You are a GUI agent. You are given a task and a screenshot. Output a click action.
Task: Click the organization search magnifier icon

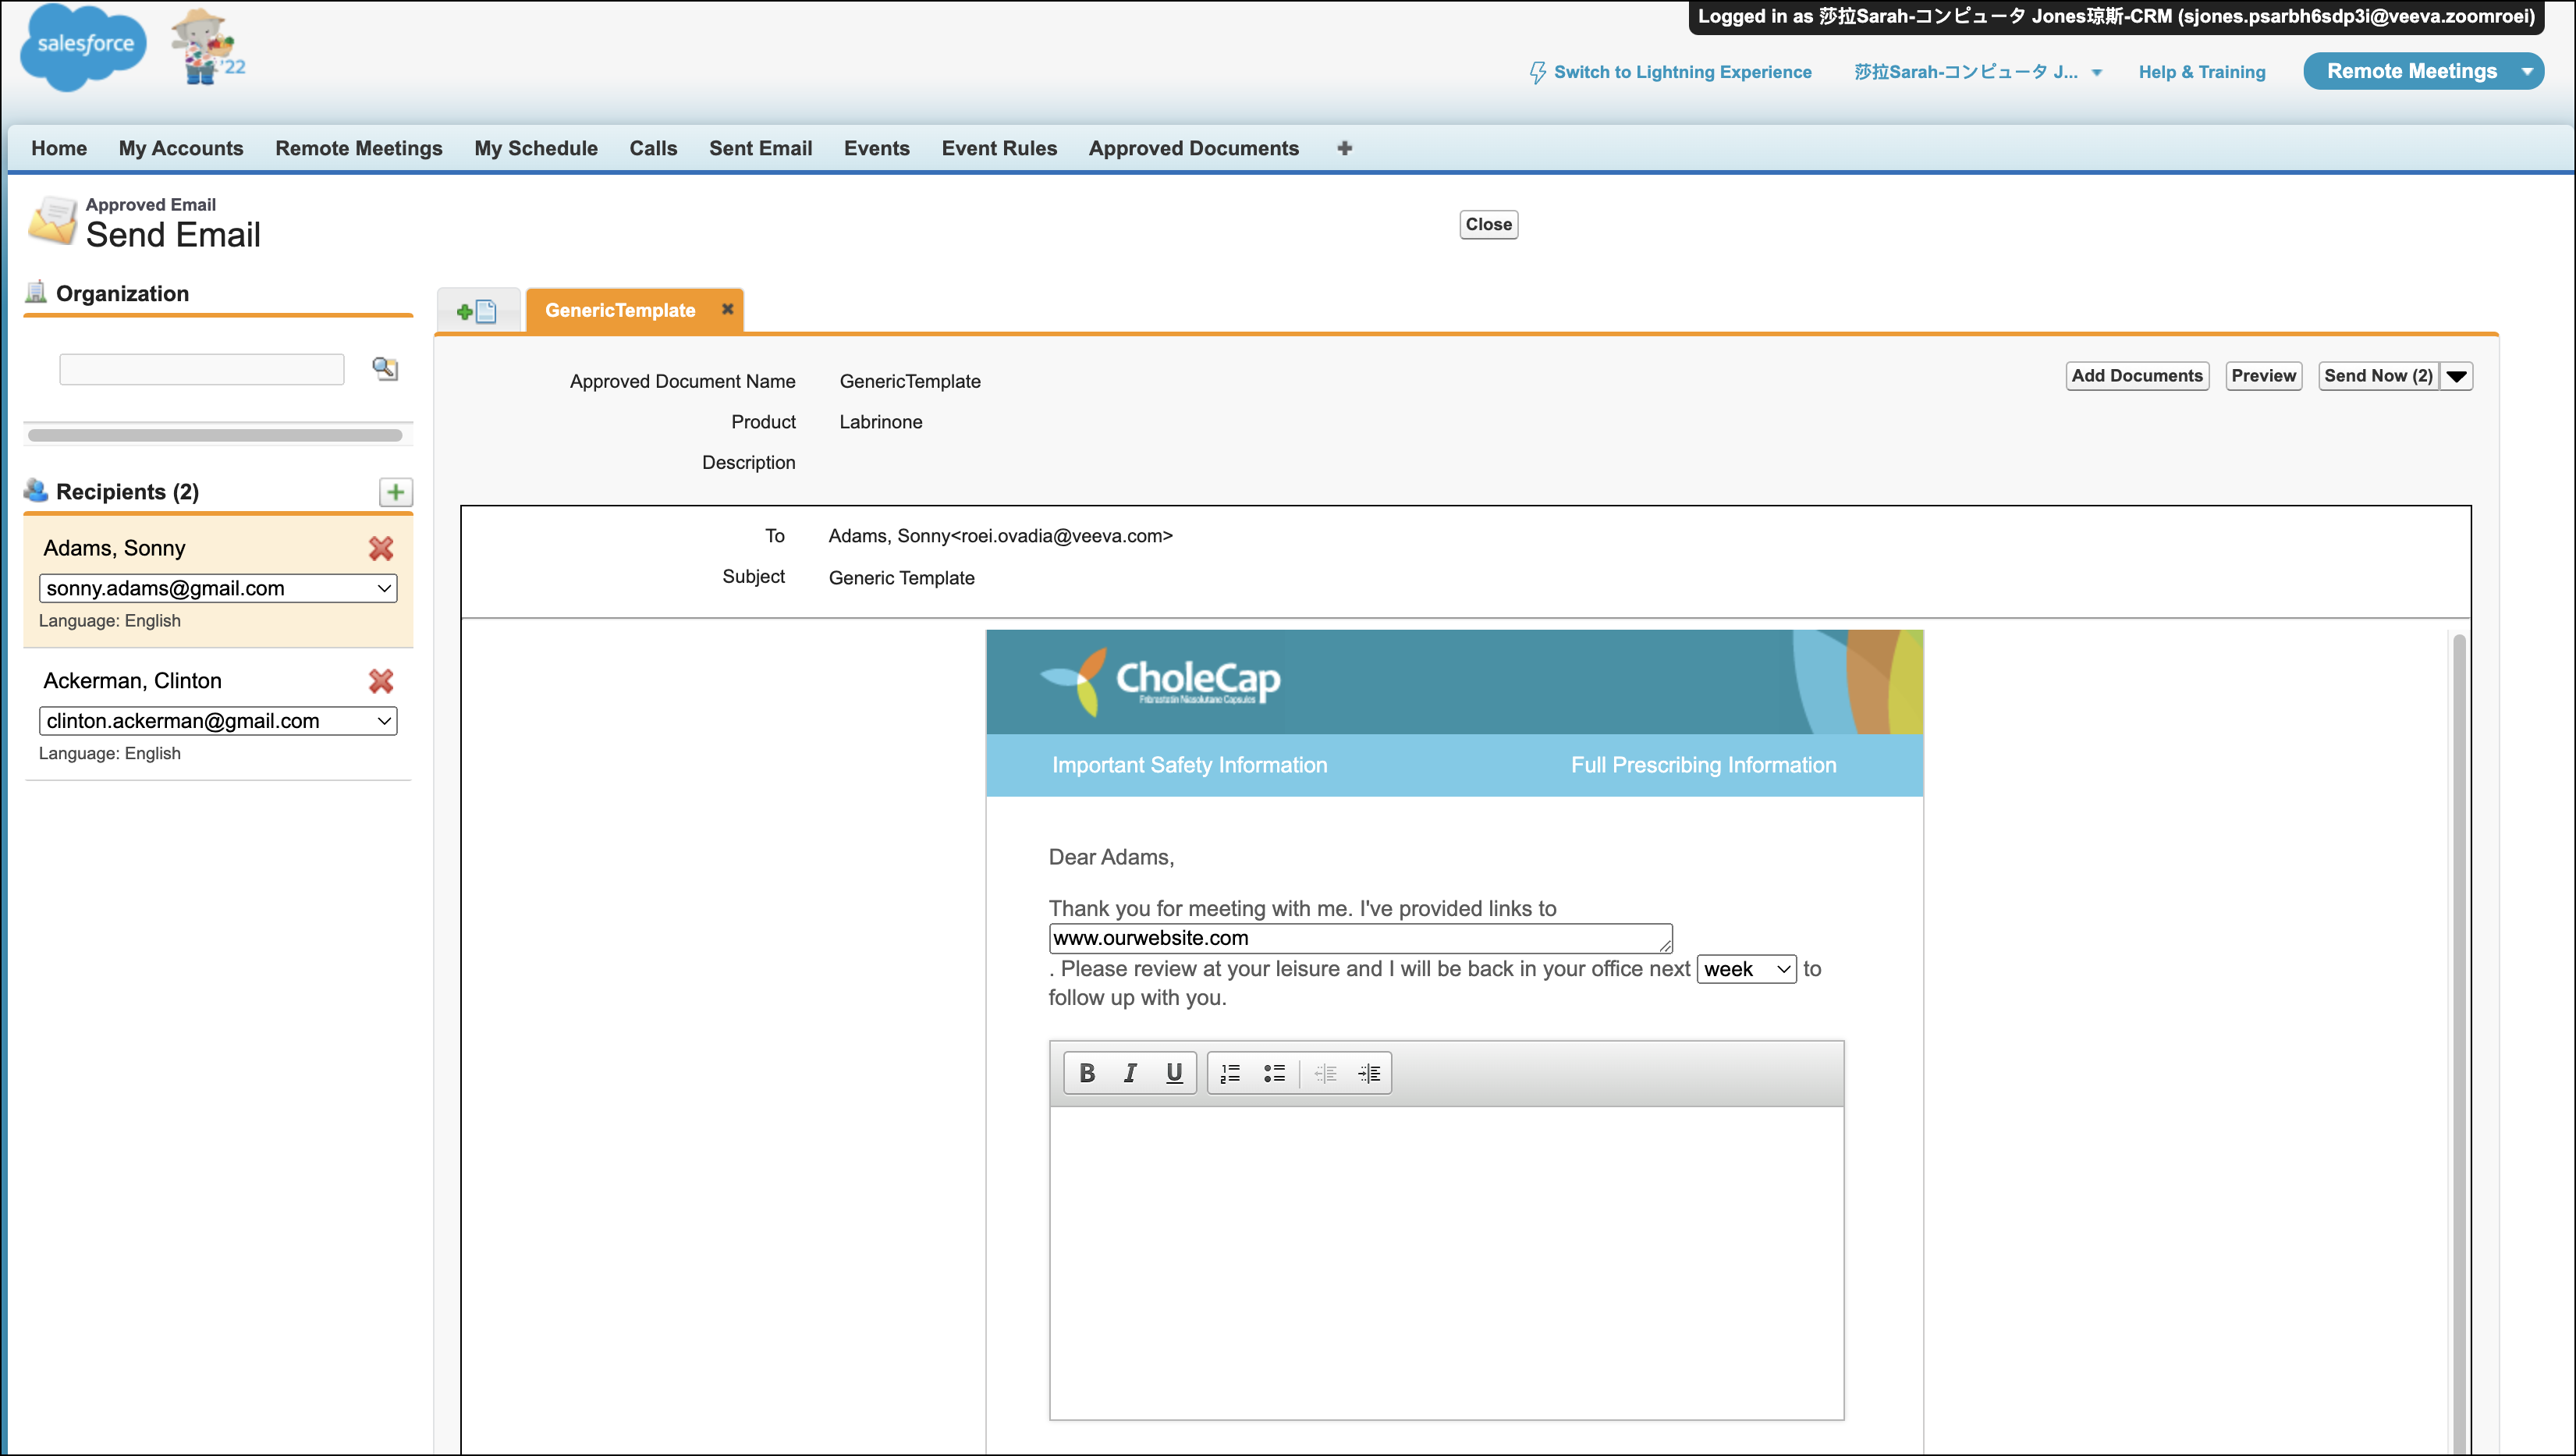385,369
